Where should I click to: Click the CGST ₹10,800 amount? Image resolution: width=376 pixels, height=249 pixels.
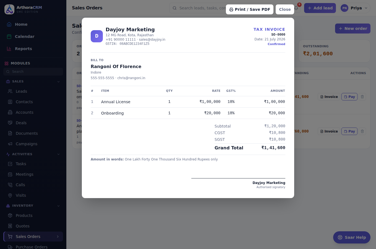point(277,133)
